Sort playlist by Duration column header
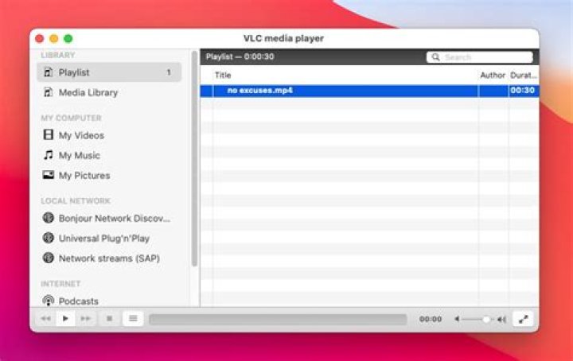The height and width of the screenshot is (361, 573). [524, 76]
